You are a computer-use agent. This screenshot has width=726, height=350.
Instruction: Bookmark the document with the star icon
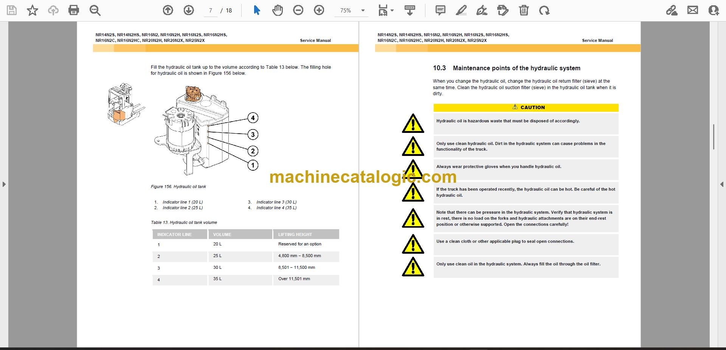tap(33, 10)
